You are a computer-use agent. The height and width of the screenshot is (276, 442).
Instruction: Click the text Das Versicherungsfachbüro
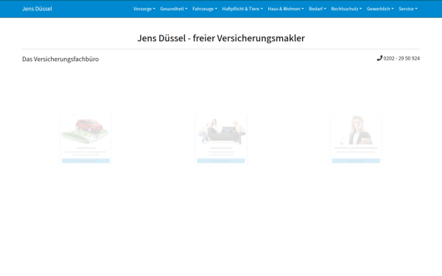60,59
